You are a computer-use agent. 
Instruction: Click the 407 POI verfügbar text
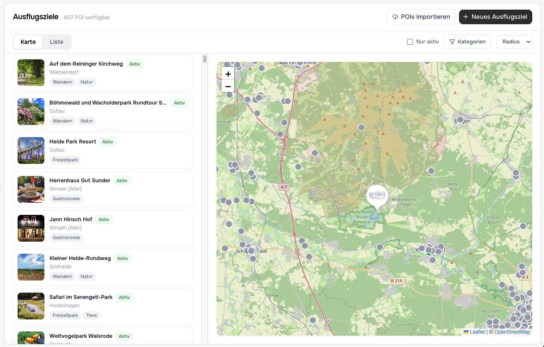87,18
